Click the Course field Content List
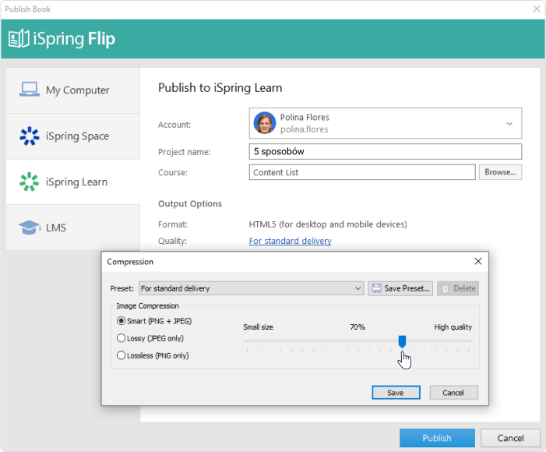Screen dimensions: 546x452 [362, 172]
